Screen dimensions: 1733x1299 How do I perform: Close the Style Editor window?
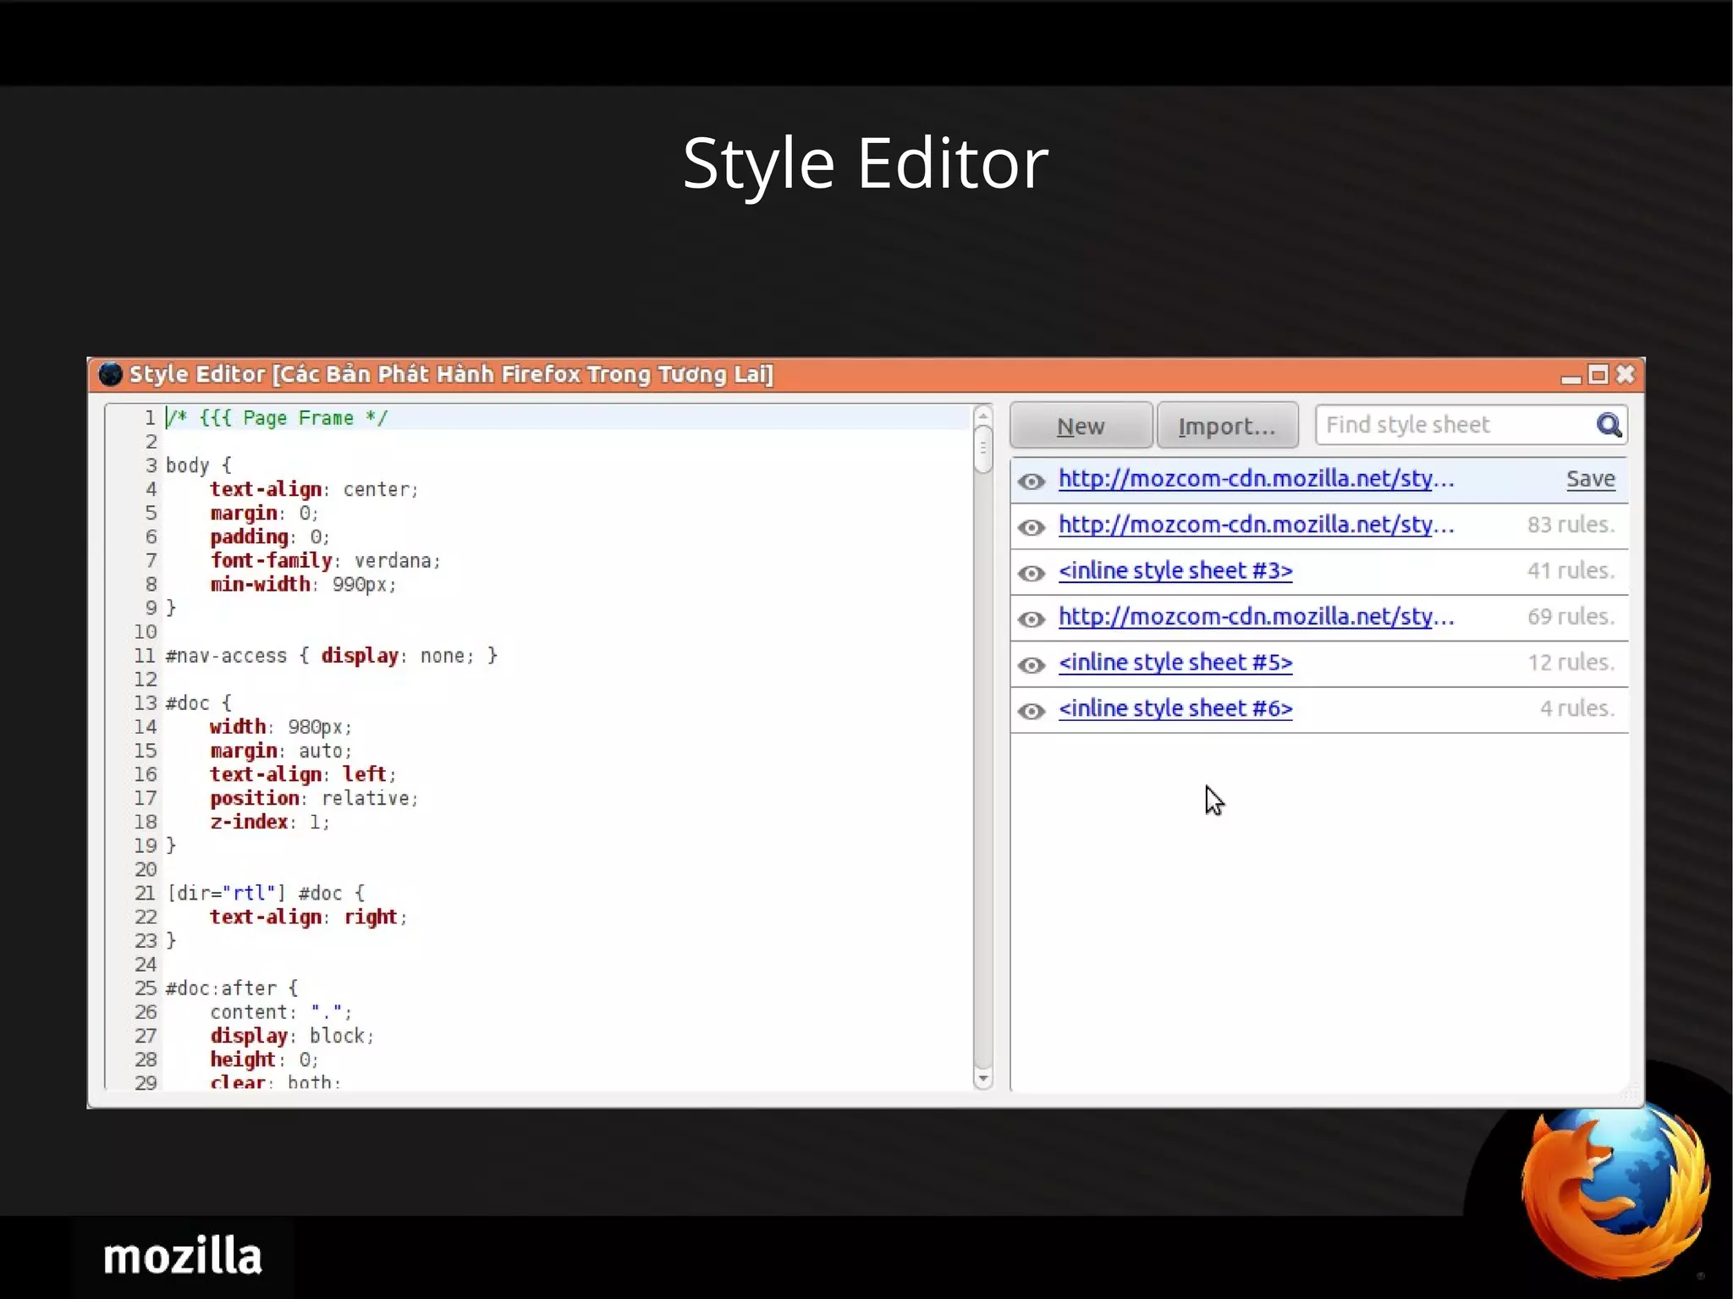click(x=1626, y=375)
